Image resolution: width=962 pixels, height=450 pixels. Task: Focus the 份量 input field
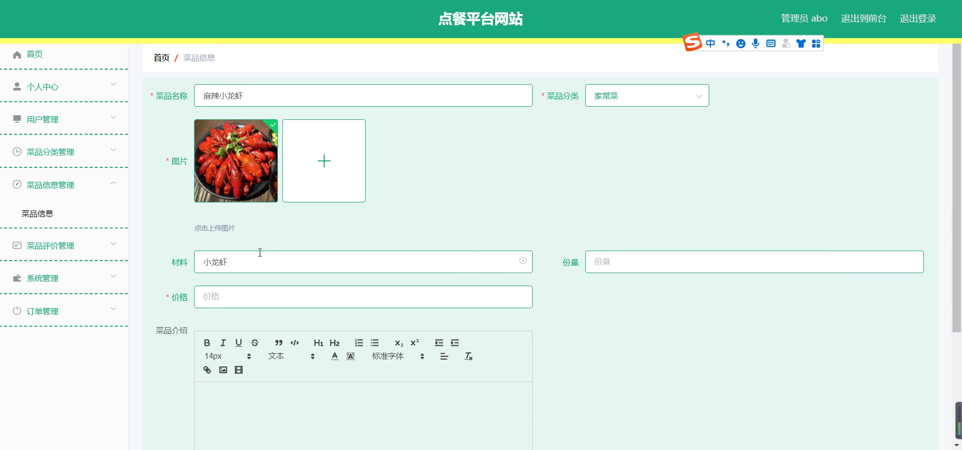(x=754, y=262)
